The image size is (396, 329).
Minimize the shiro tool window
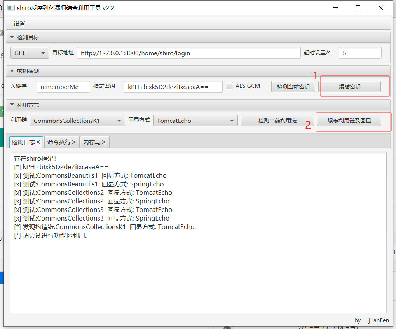335,8
